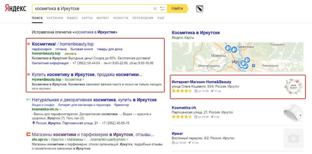
Task: Click the Партизанская улица, 21 address link
Action: pyautogui.click(x=80, y=123)
